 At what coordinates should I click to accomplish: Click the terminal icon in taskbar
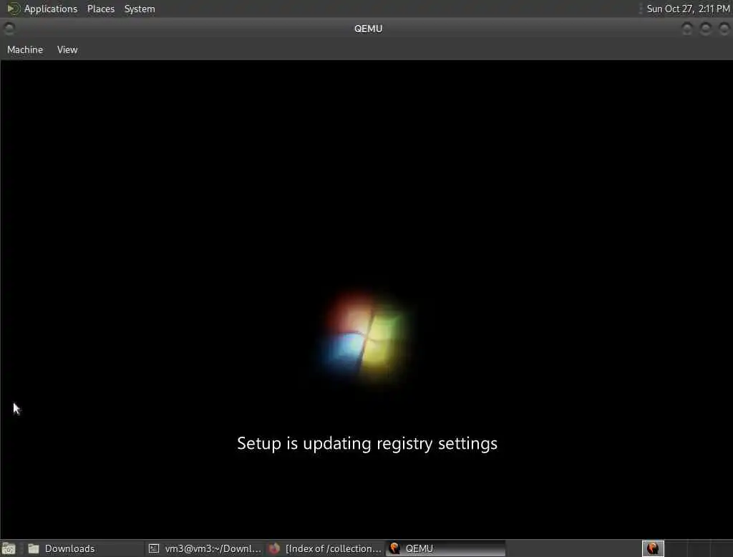point(154,548)
